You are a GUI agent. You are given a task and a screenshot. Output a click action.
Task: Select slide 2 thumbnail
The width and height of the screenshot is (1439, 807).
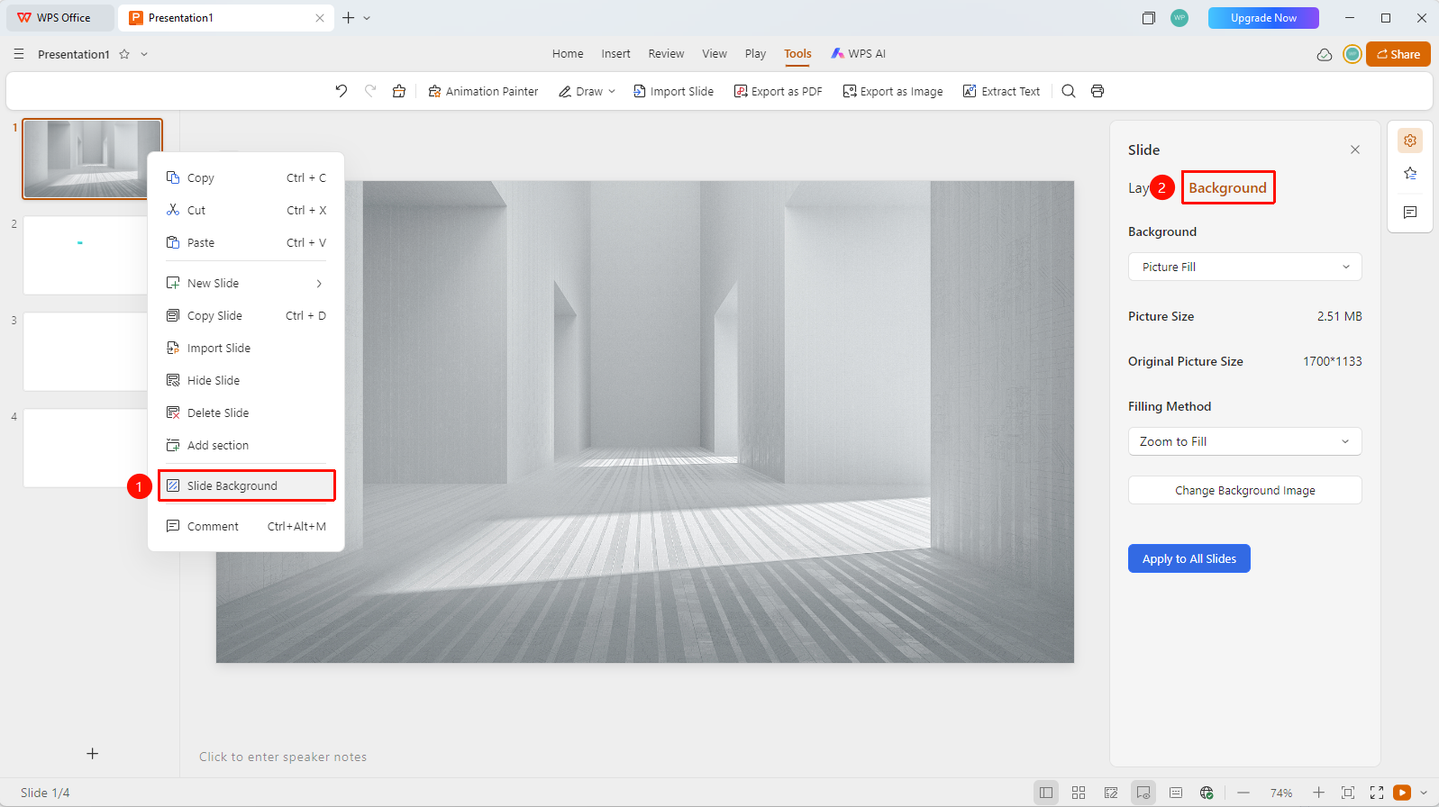click(86, 255)
